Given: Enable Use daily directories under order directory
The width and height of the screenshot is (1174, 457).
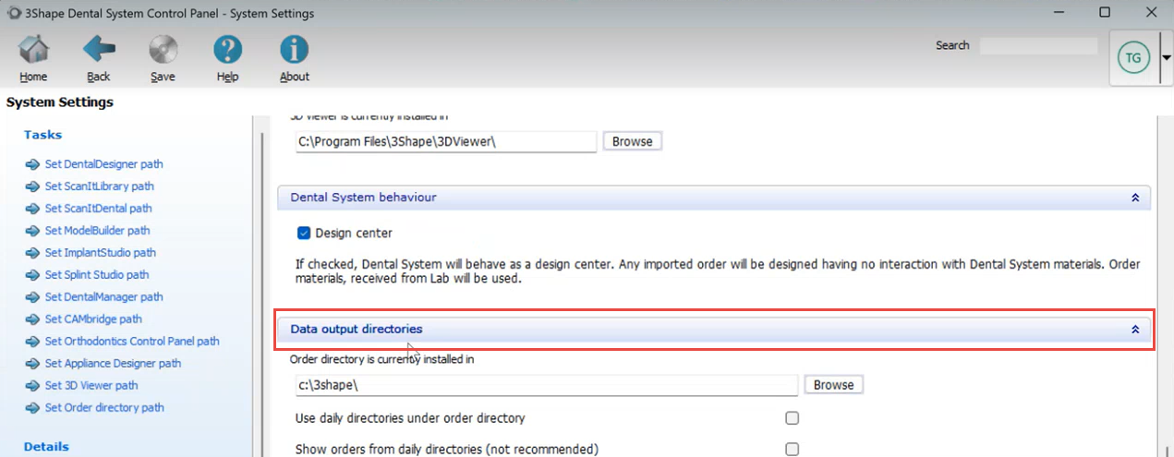Looking at the screenshot, I should (792, 418).
